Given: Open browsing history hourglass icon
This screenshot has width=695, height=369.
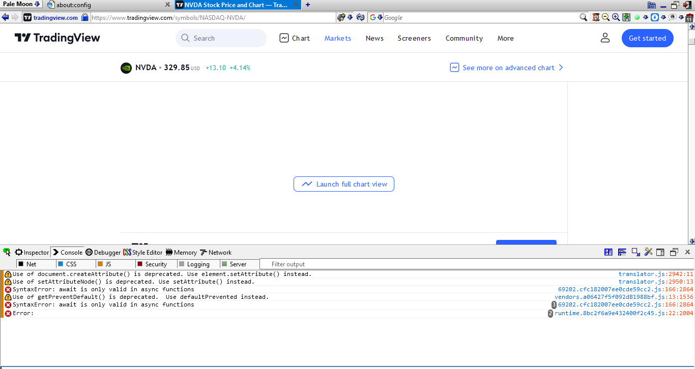Looking at the screenshot, I should point(596,17).
